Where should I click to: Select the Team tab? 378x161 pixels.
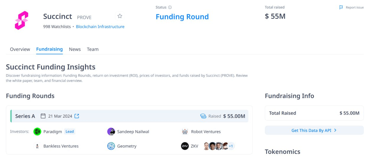[x=93, y=49]
